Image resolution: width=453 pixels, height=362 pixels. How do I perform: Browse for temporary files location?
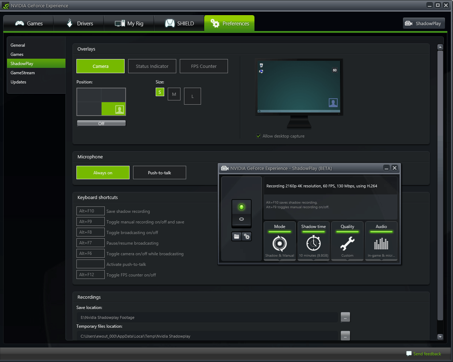pyautogui.click(x=345, y=335)
